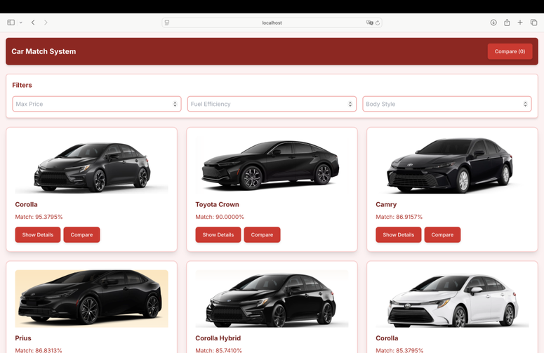Click the Match: 90.0000% text

coord(220,217)
